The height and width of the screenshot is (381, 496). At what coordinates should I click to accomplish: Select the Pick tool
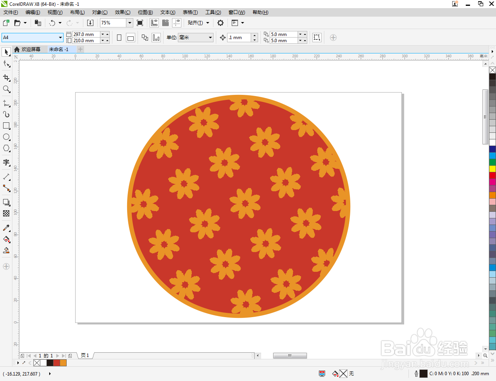point(6,52)
